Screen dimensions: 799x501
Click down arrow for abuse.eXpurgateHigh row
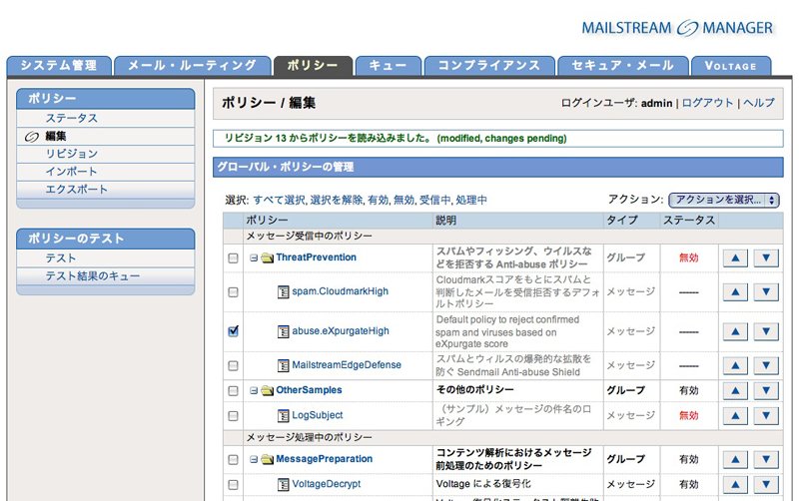tap(766, 331)
